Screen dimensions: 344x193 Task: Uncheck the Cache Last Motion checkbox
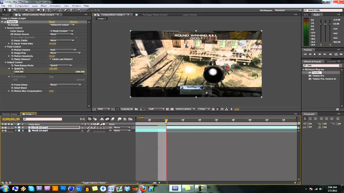tap(50, 59)
